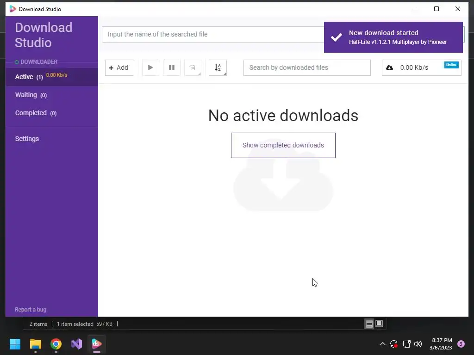Pause downloads with the pause button
The height and width of the screenshot is (355, 474).
[x=171, y=67]
